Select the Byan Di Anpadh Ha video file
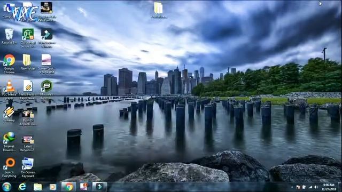The width and height of the screenshot is (342, 192). coord(27,117)
